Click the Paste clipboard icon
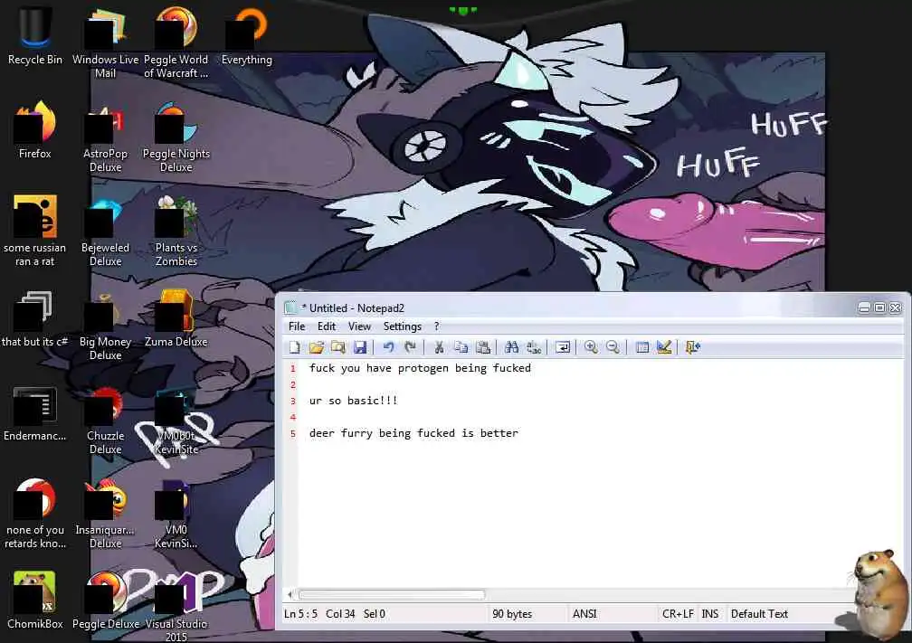912x643 pixels. pyautogui.click(x=483, y=347)
